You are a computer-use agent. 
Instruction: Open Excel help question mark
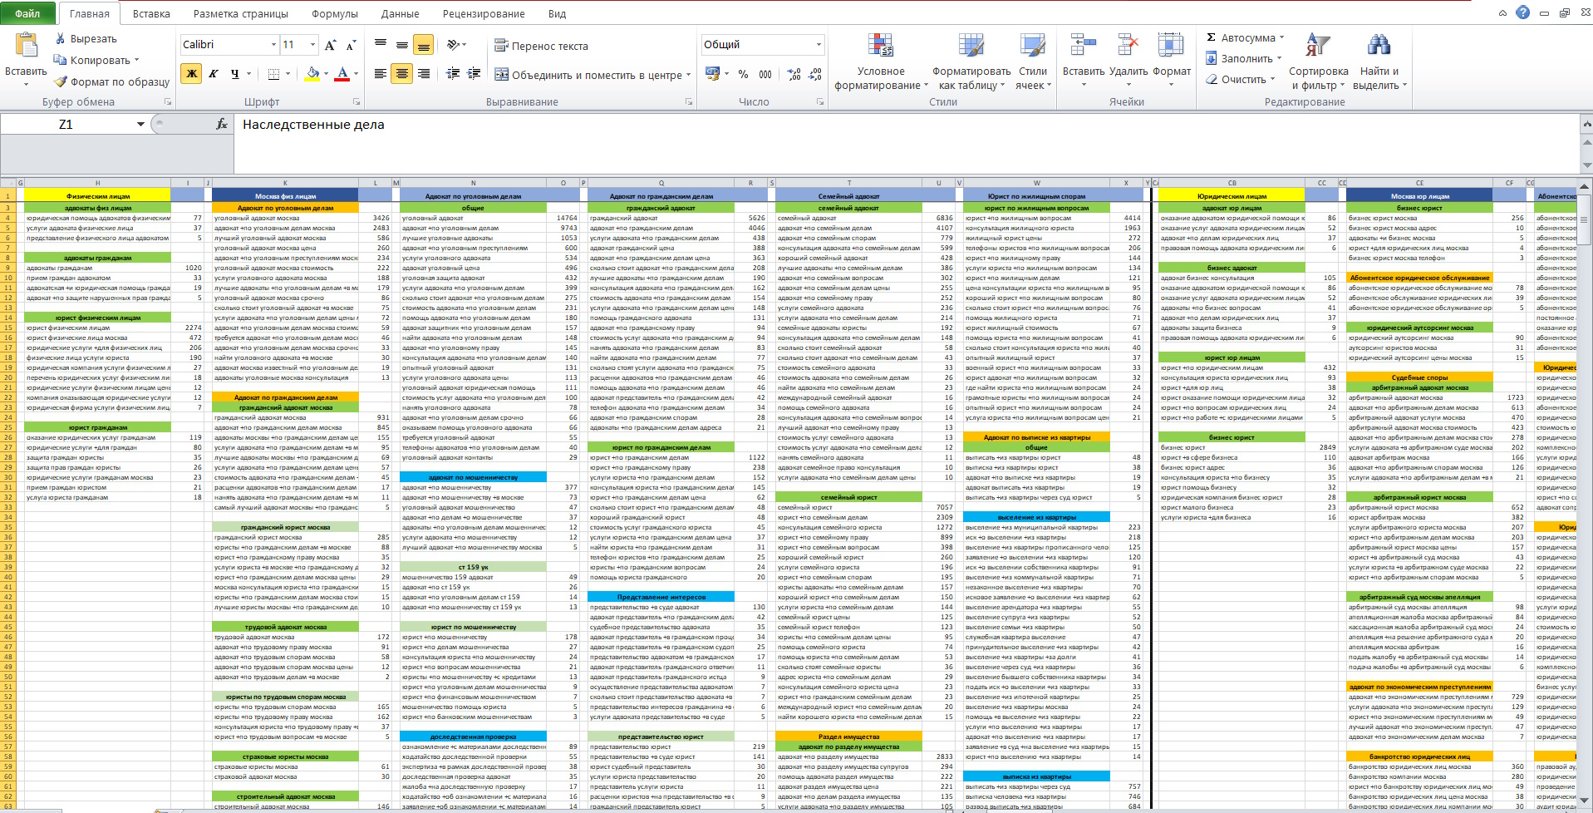tap(1522, 12)
